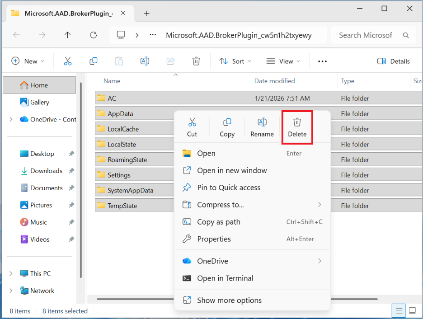Choose Rename in the context menu
Viewport: 423px width, 319px height.
[x=262, y=127]
